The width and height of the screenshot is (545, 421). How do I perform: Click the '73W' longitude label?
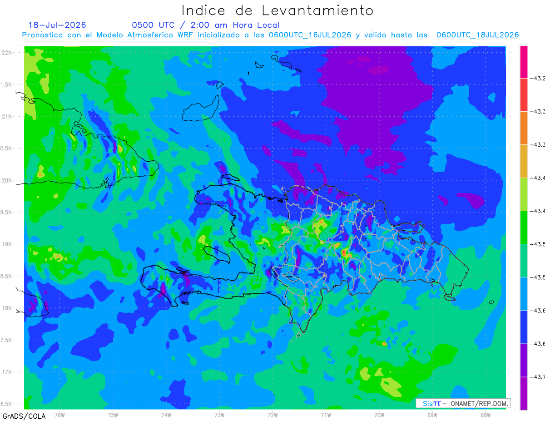click(219, 415)
